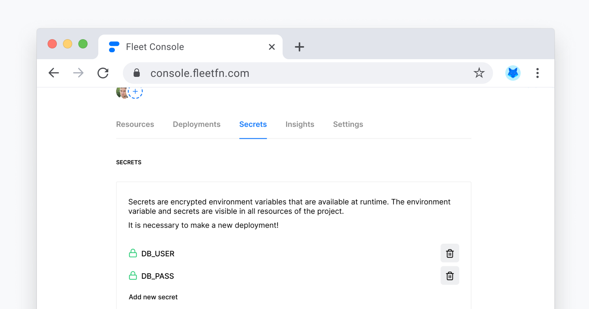Bookmark this page with the star icon
589x309 pixels.
coord(479,73)
